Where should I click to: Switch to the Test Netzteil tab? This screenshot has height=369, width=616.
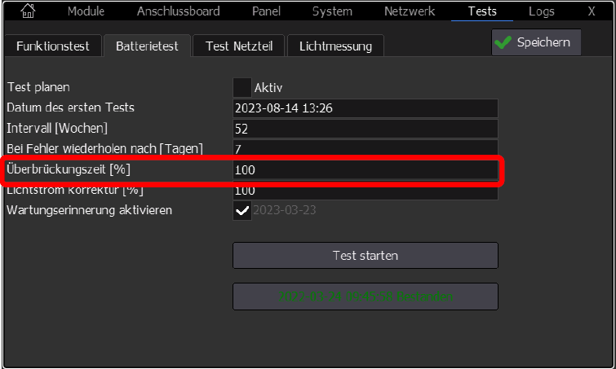[x=239, y=46]
